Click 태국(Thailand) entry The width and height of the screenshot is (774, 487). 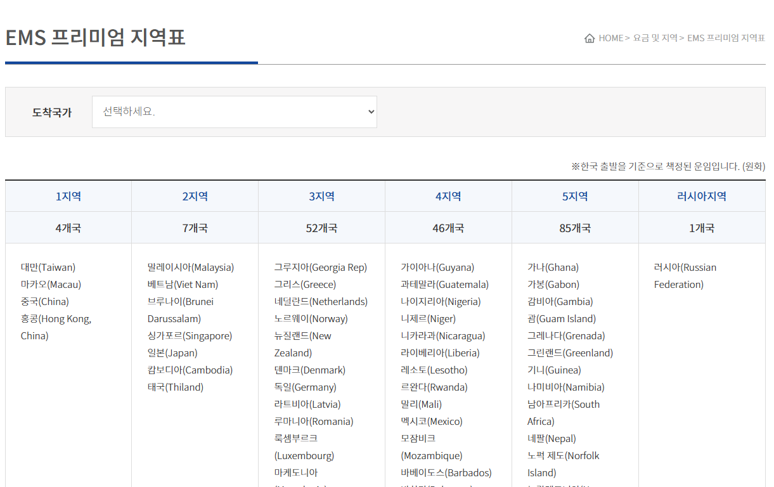point(176,387)
